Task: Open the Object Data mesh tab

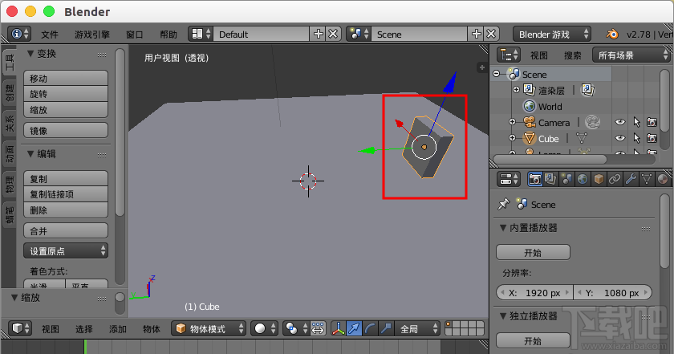Action: tap(647, 179)
